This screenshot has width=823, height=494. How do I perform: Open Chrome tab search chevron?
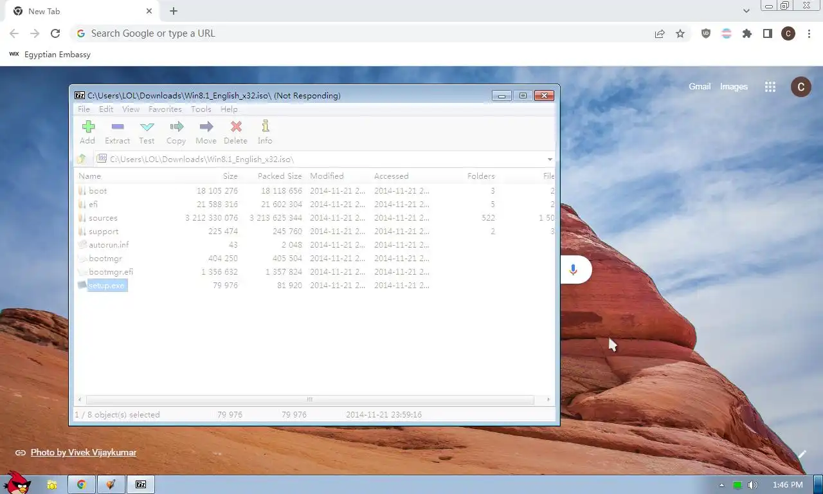(746, 11)
